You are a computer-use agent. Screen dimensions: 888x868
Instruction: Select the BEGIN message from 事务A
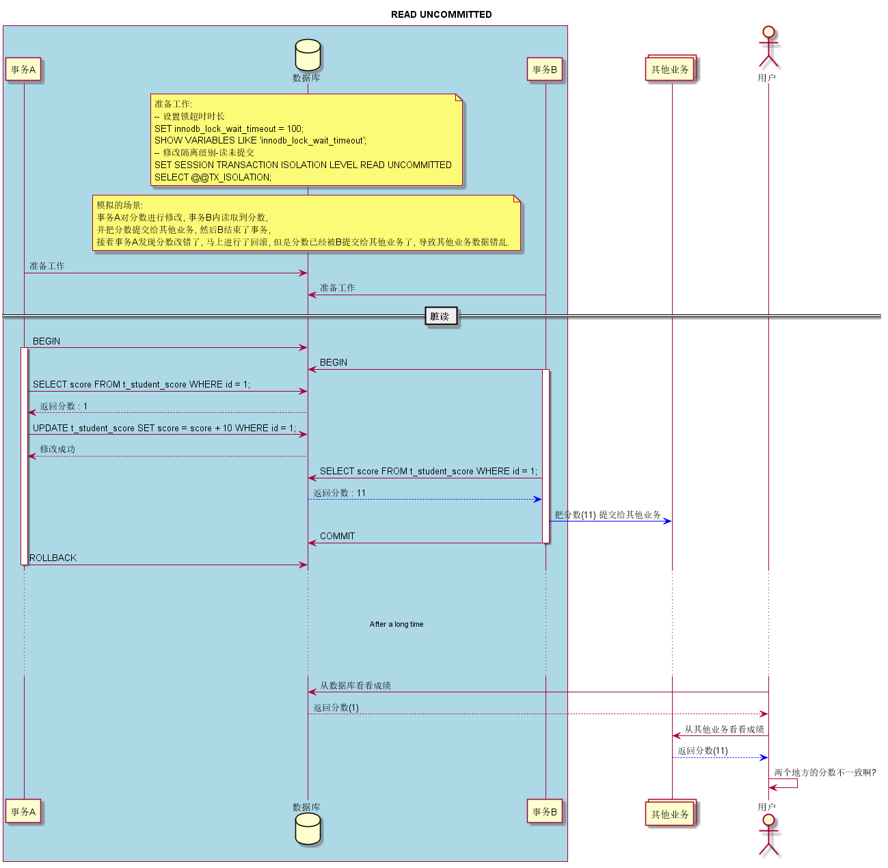click(x=46, y=341)
